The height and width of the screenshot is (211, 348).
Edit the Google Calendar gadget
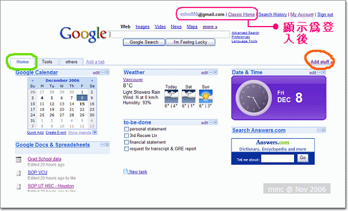[x=96, y=73]
